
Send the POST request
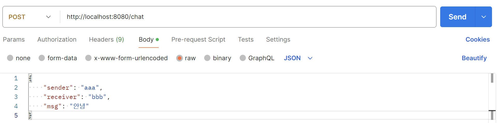(458, 17)
